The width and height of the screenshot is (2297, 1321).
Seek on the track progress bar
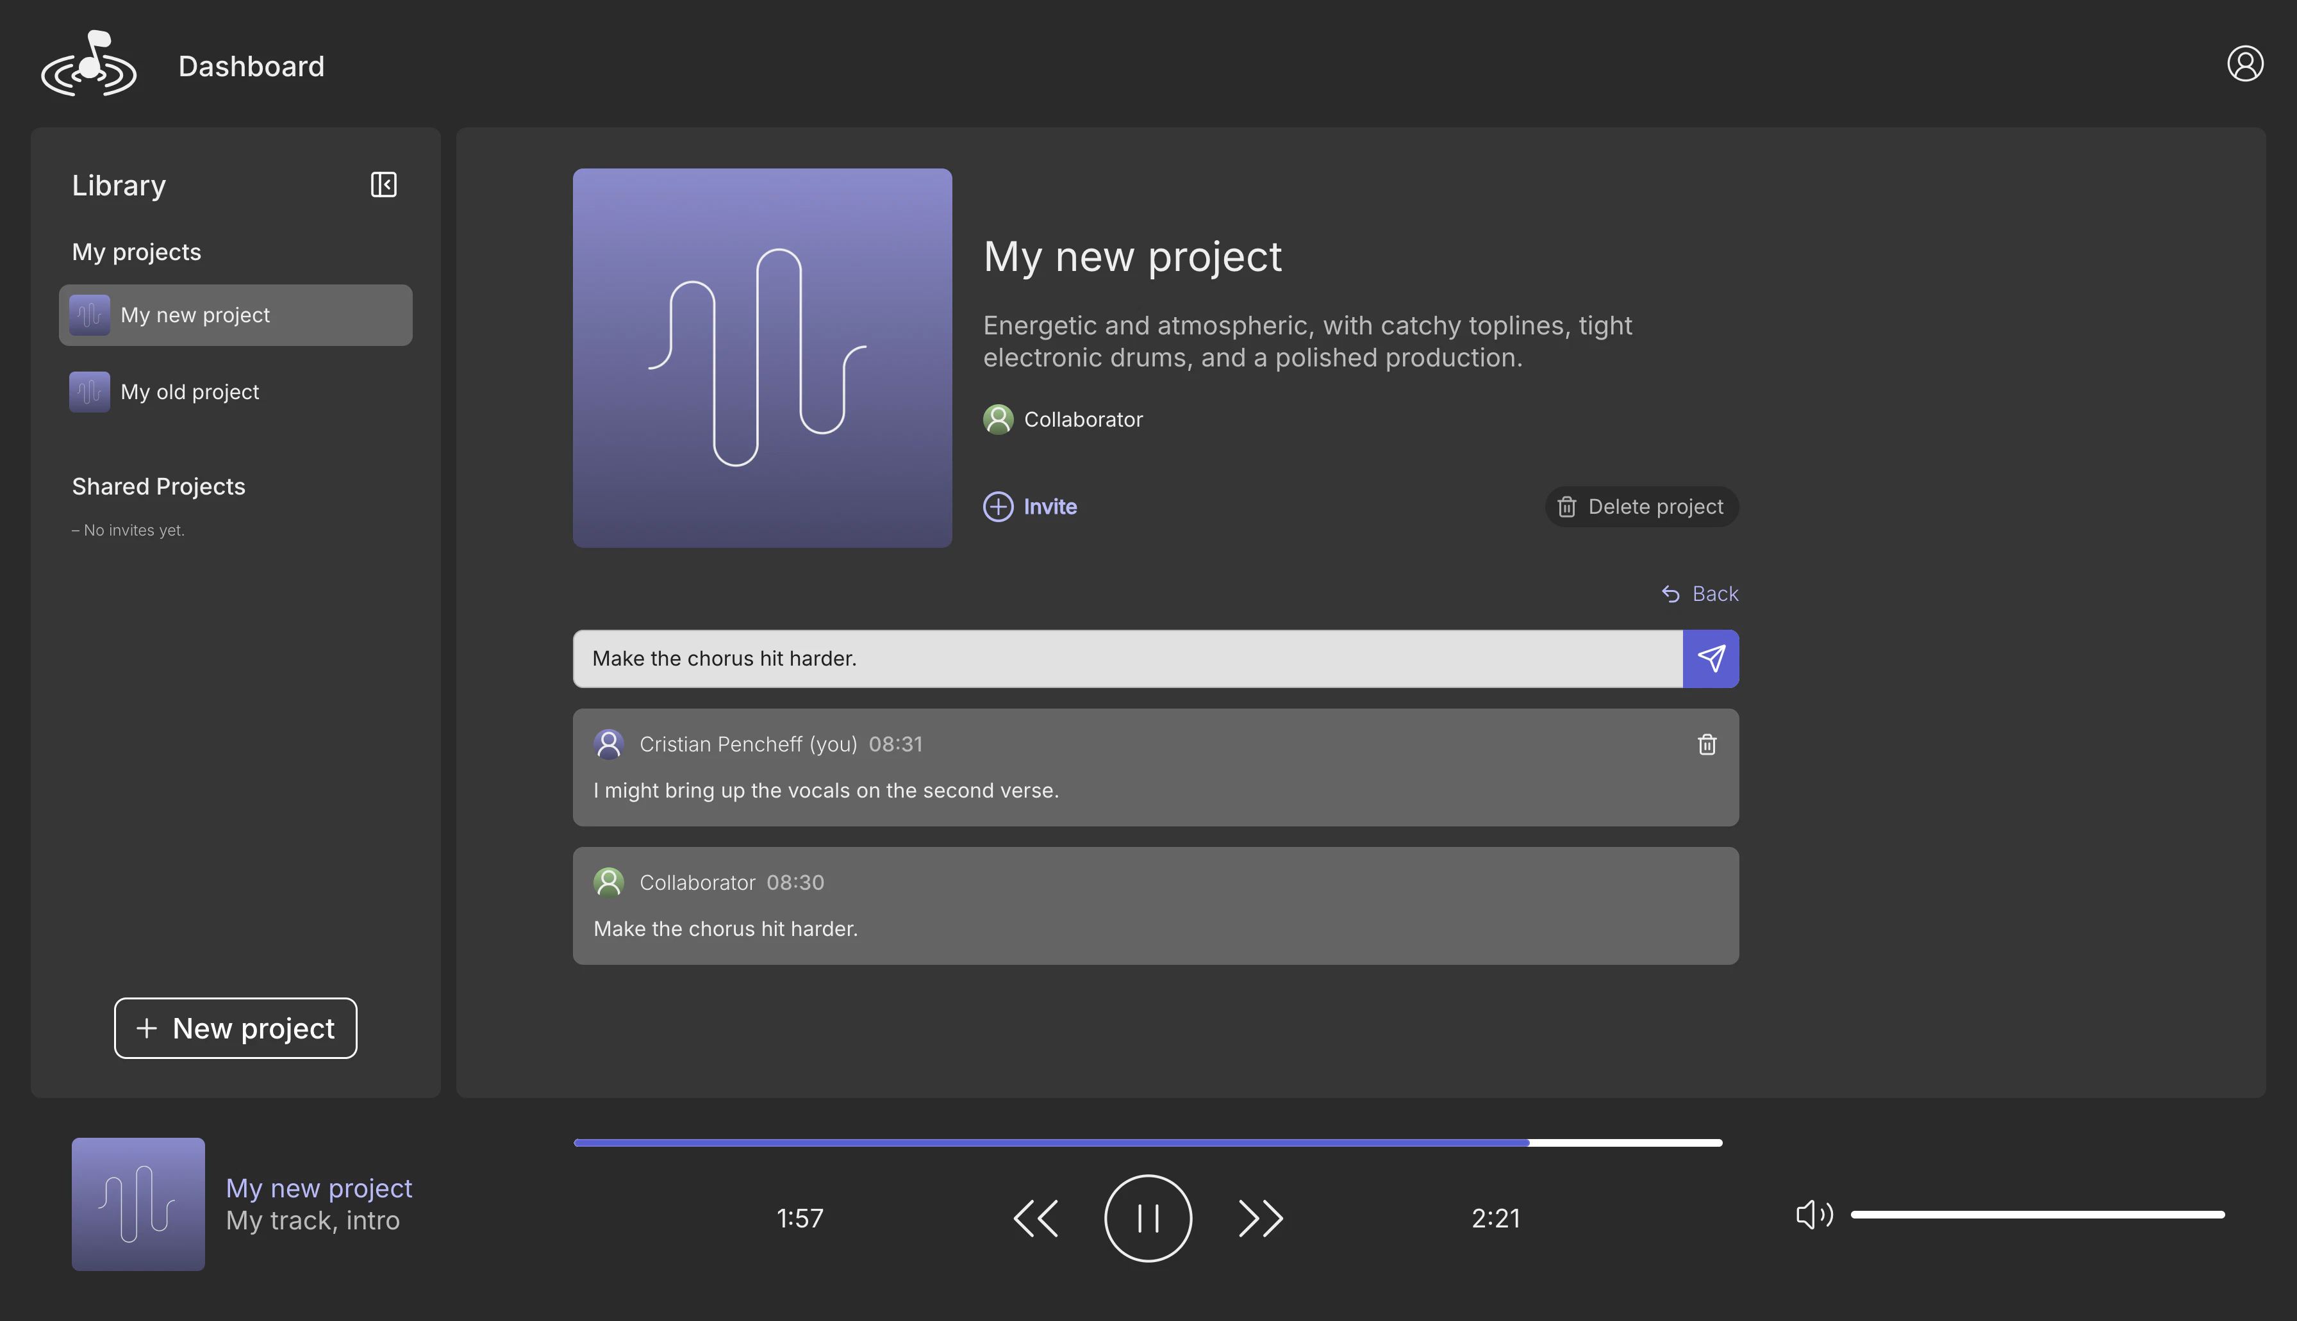[x=1148, y=1143]
